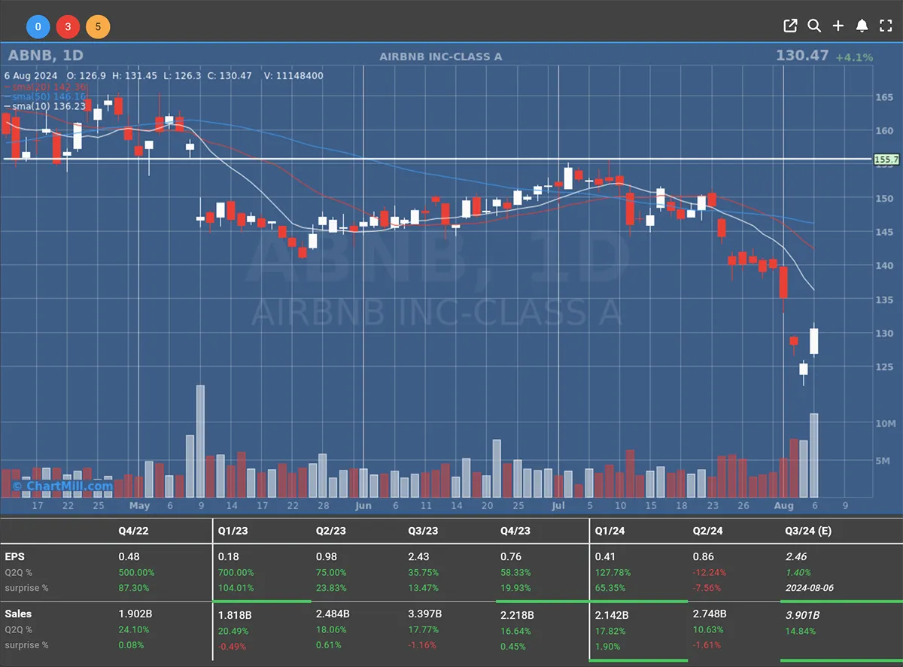This screenshot has height=667, width=903.
Task: Click the Q3/24 (E) column header
Action: 807,531
